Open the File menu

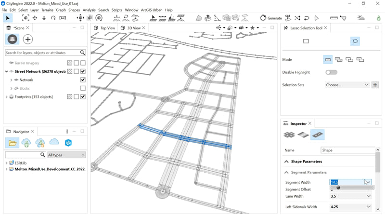pos(4,10)
